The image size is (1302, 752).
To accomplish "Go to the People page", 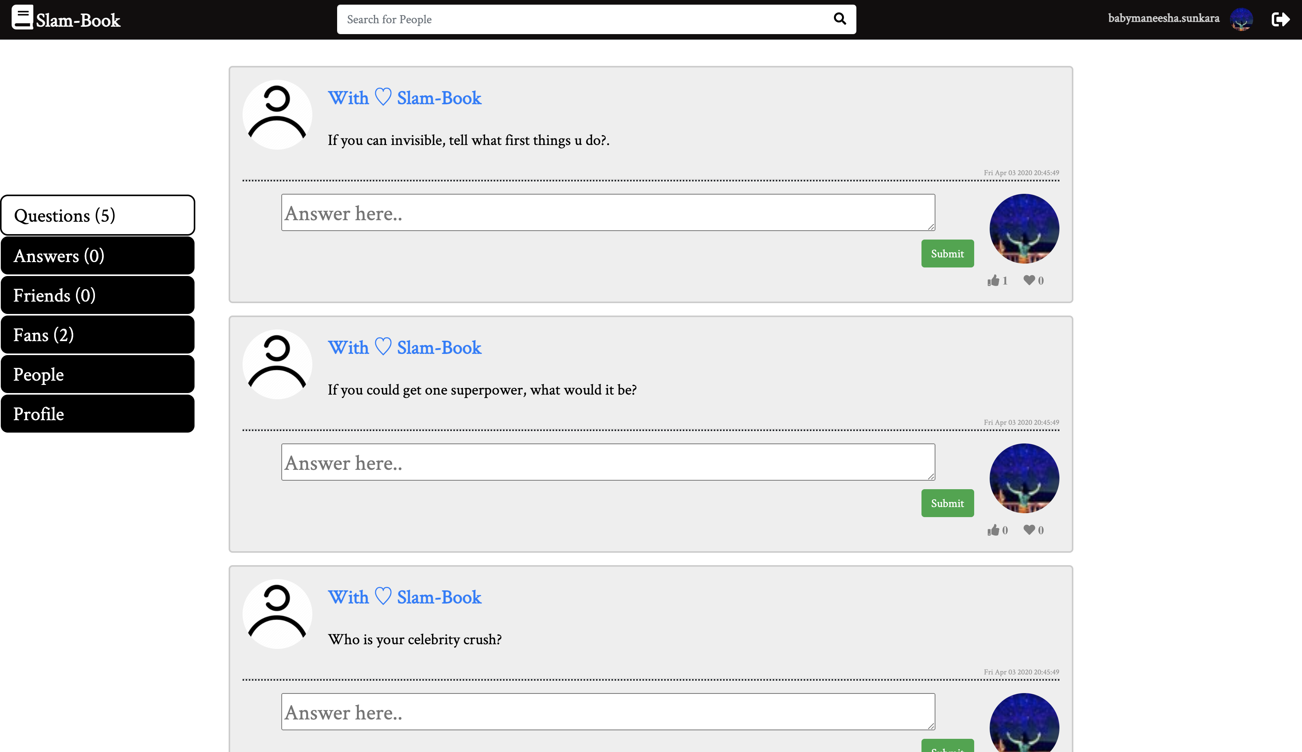I will tap(98, 374).
